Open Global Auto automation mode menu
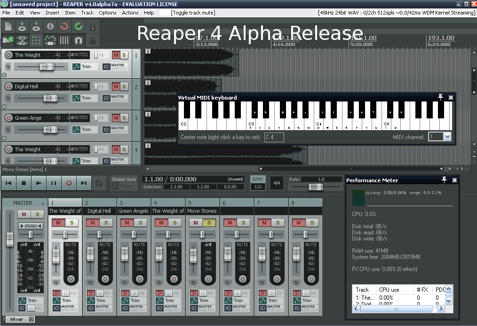The height and width of the screenshot is (326, 477). coord(124,183)
